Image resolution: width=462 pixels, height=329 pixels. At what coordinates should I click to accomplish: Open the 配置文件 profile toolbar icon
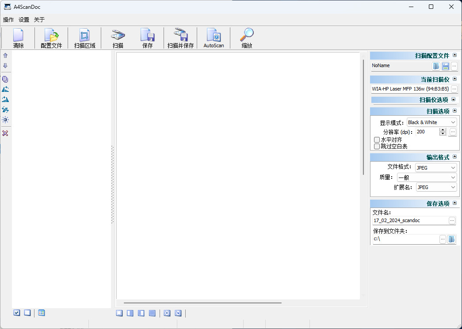coord(51,38)
